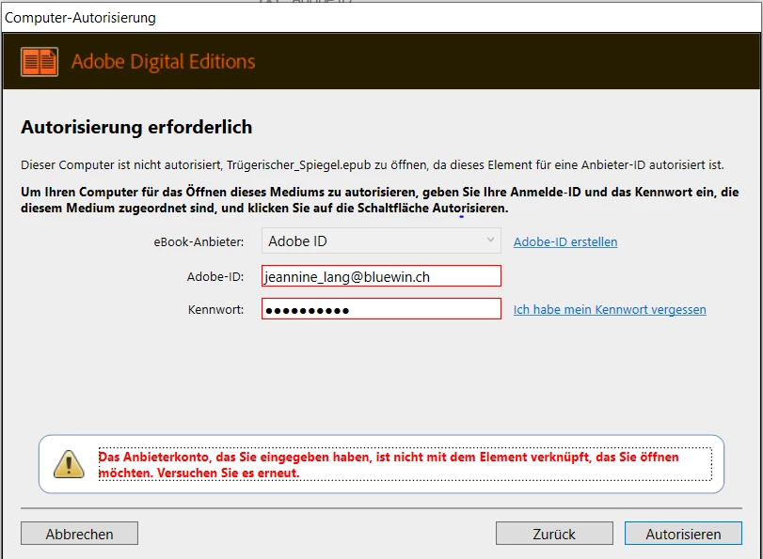Click the Autorisieren button
Viewport: 763px width, 559px height.
pyautogui.click(x=683, y=534)
